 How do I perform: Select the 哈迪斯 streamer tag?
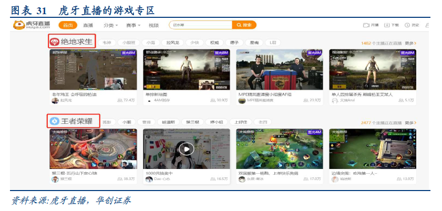[168, 122]
